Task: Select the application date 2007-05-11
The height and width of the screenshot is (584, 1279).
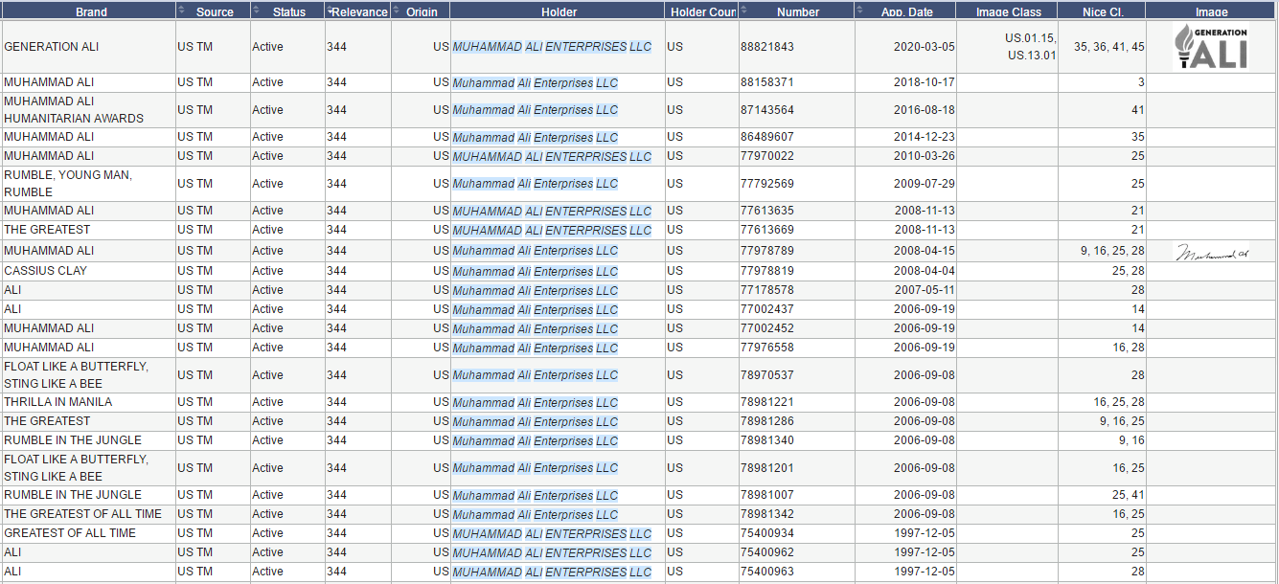Action: [x=925, y=290]
